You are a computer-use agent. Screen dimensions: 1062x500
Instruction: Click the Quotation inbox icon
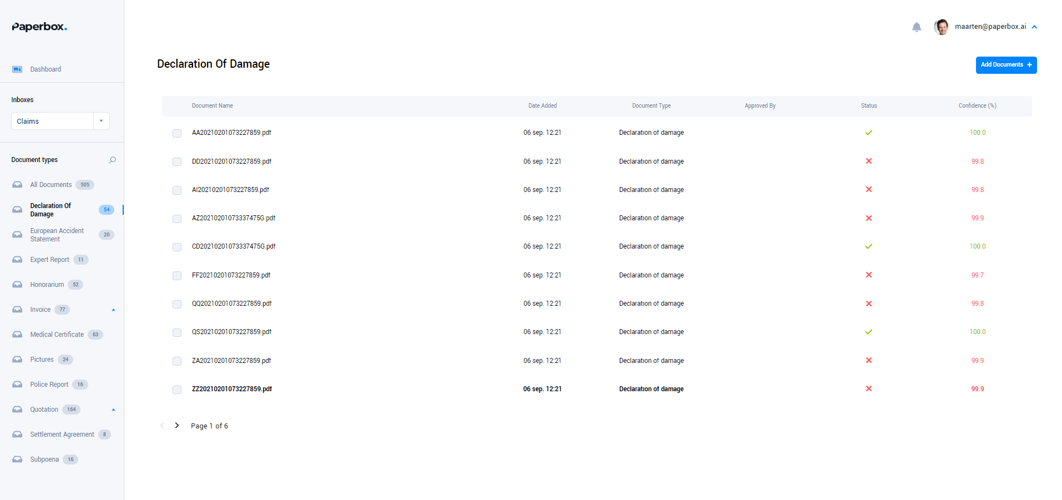(x=17, y=410)
